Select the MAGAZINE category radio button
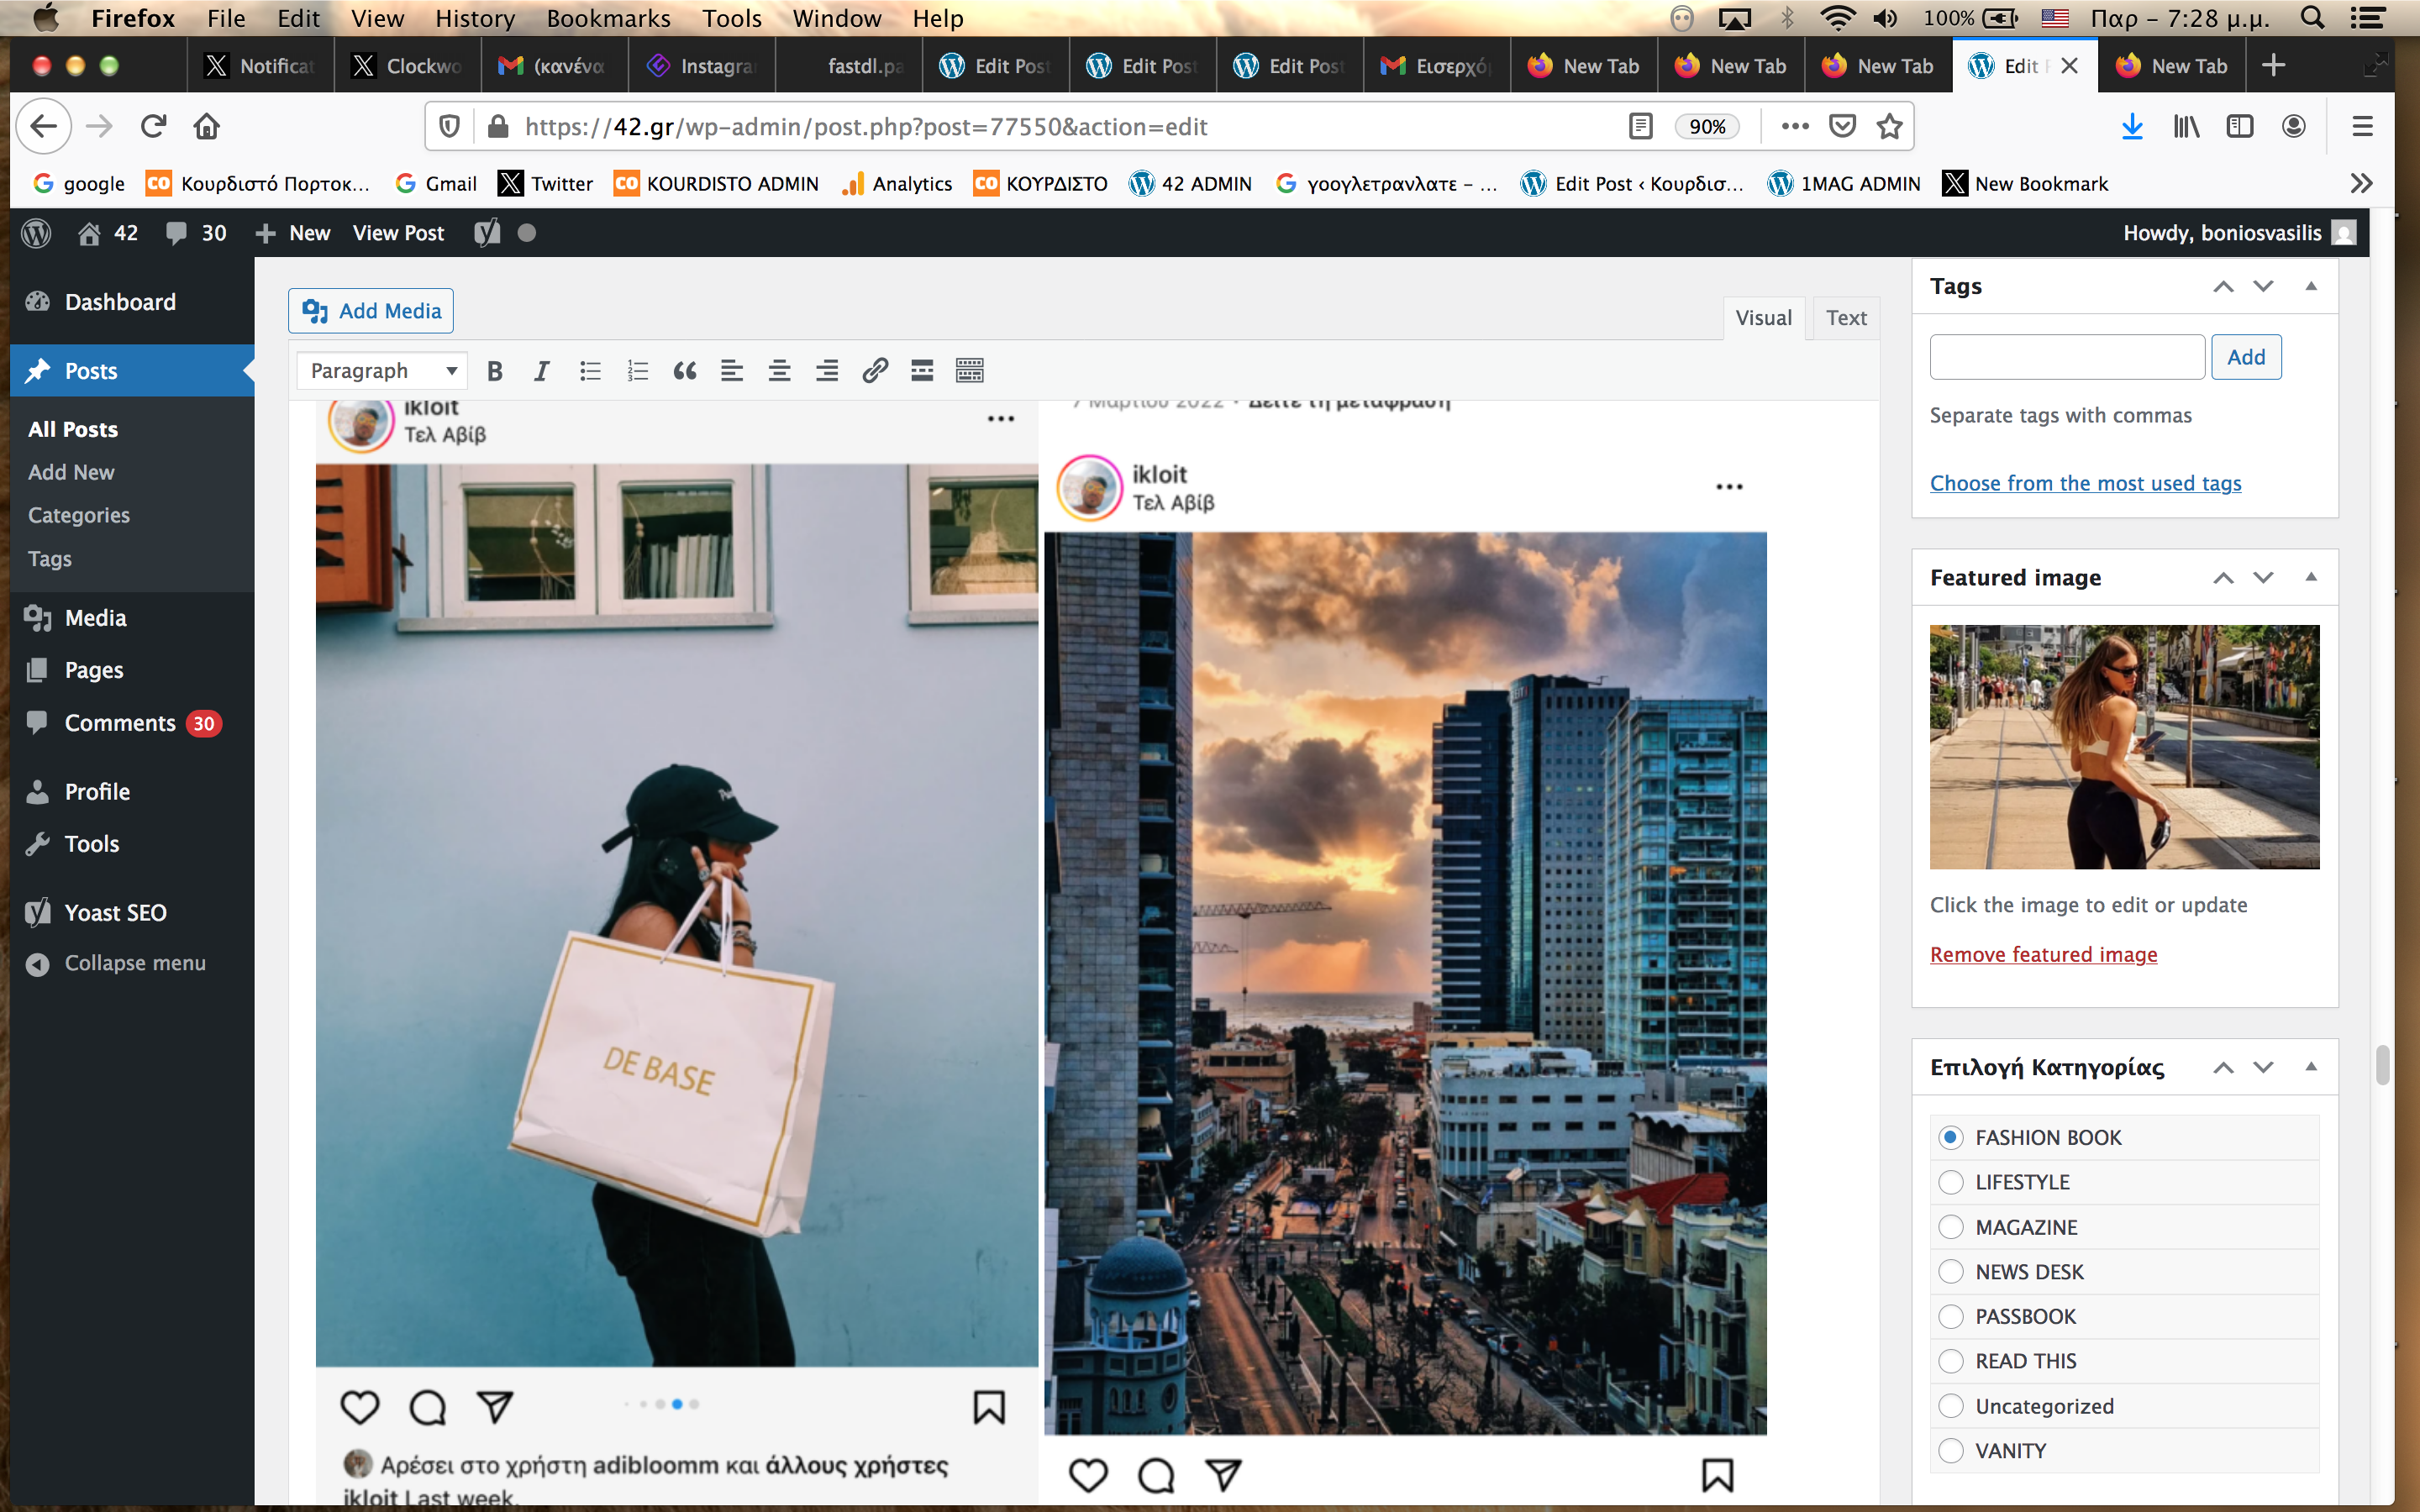The width and height of the screenshot is (2420, 1512). click(1951, 1227)
